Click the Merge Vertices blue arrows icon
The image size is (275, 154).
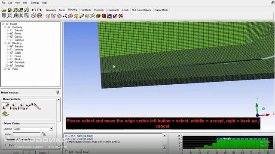[65, 16]
